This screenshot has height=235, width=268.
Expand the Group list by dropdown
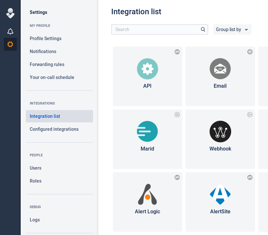[x=232, y=29]
